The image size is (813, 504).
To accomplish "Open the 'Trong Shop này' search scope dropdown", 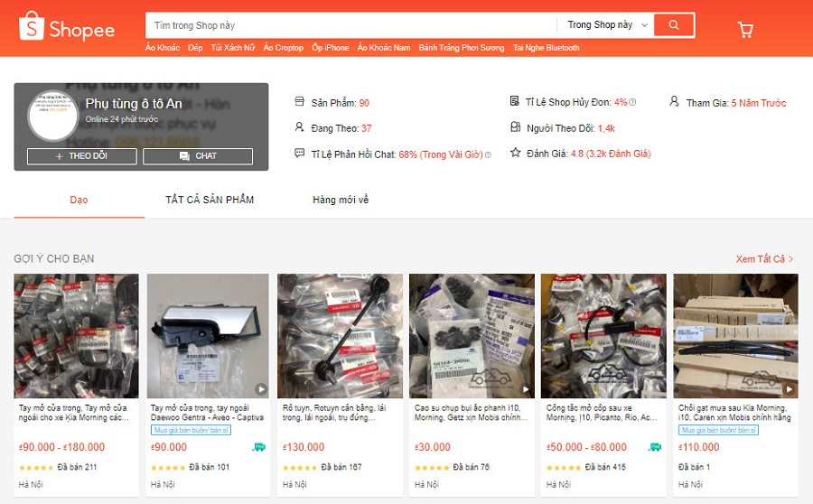I will (x=607, y=25).
